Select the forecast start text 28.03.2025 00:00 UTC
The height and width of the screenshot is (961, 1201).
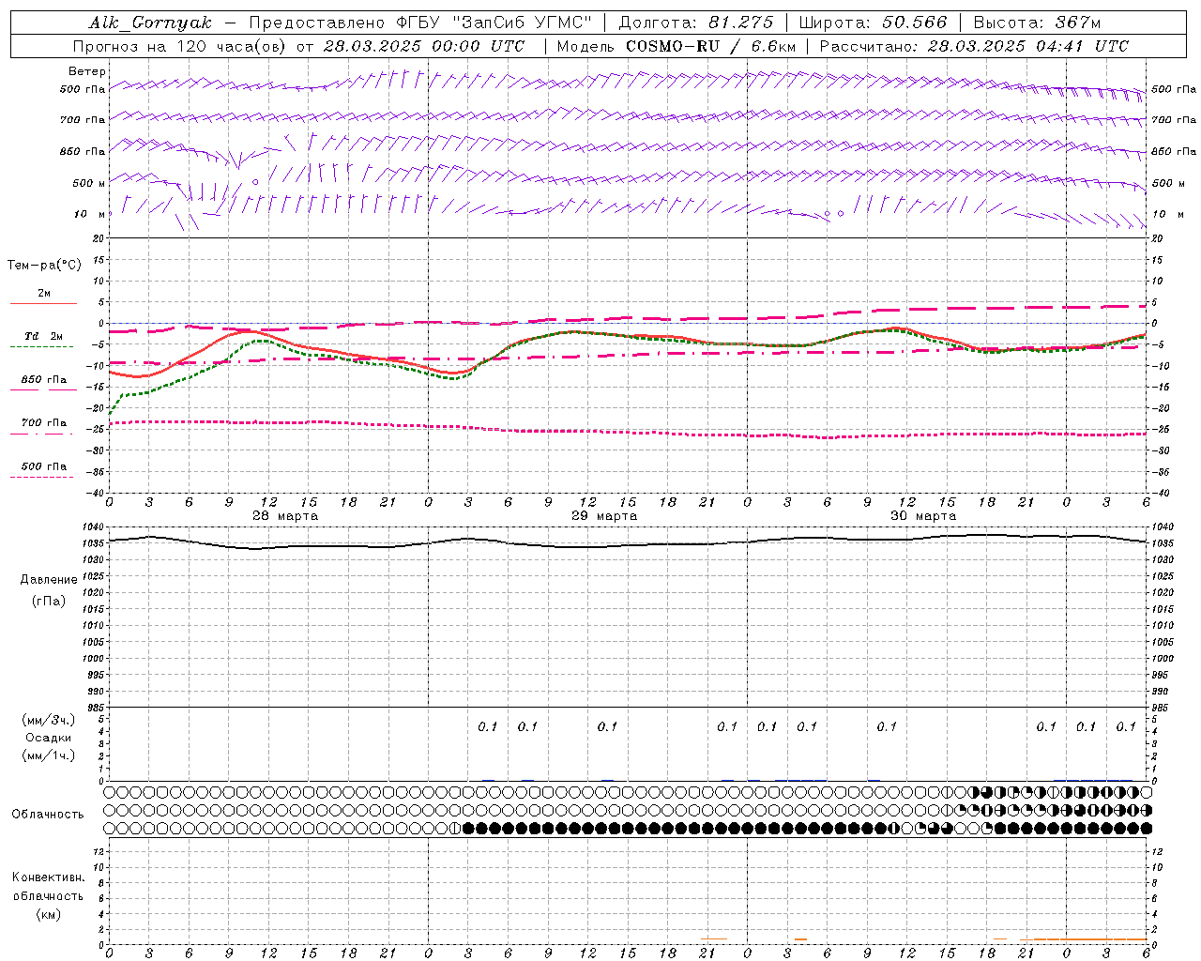[422, 46]
